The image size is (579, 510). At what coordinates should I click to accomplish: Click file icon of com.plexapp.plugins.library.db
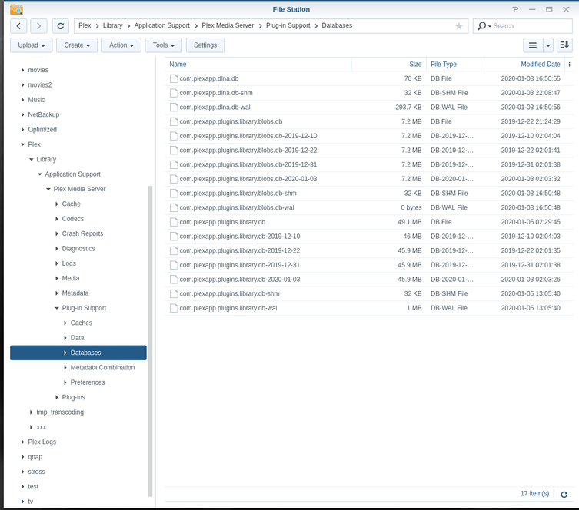[x=174, y=222]
